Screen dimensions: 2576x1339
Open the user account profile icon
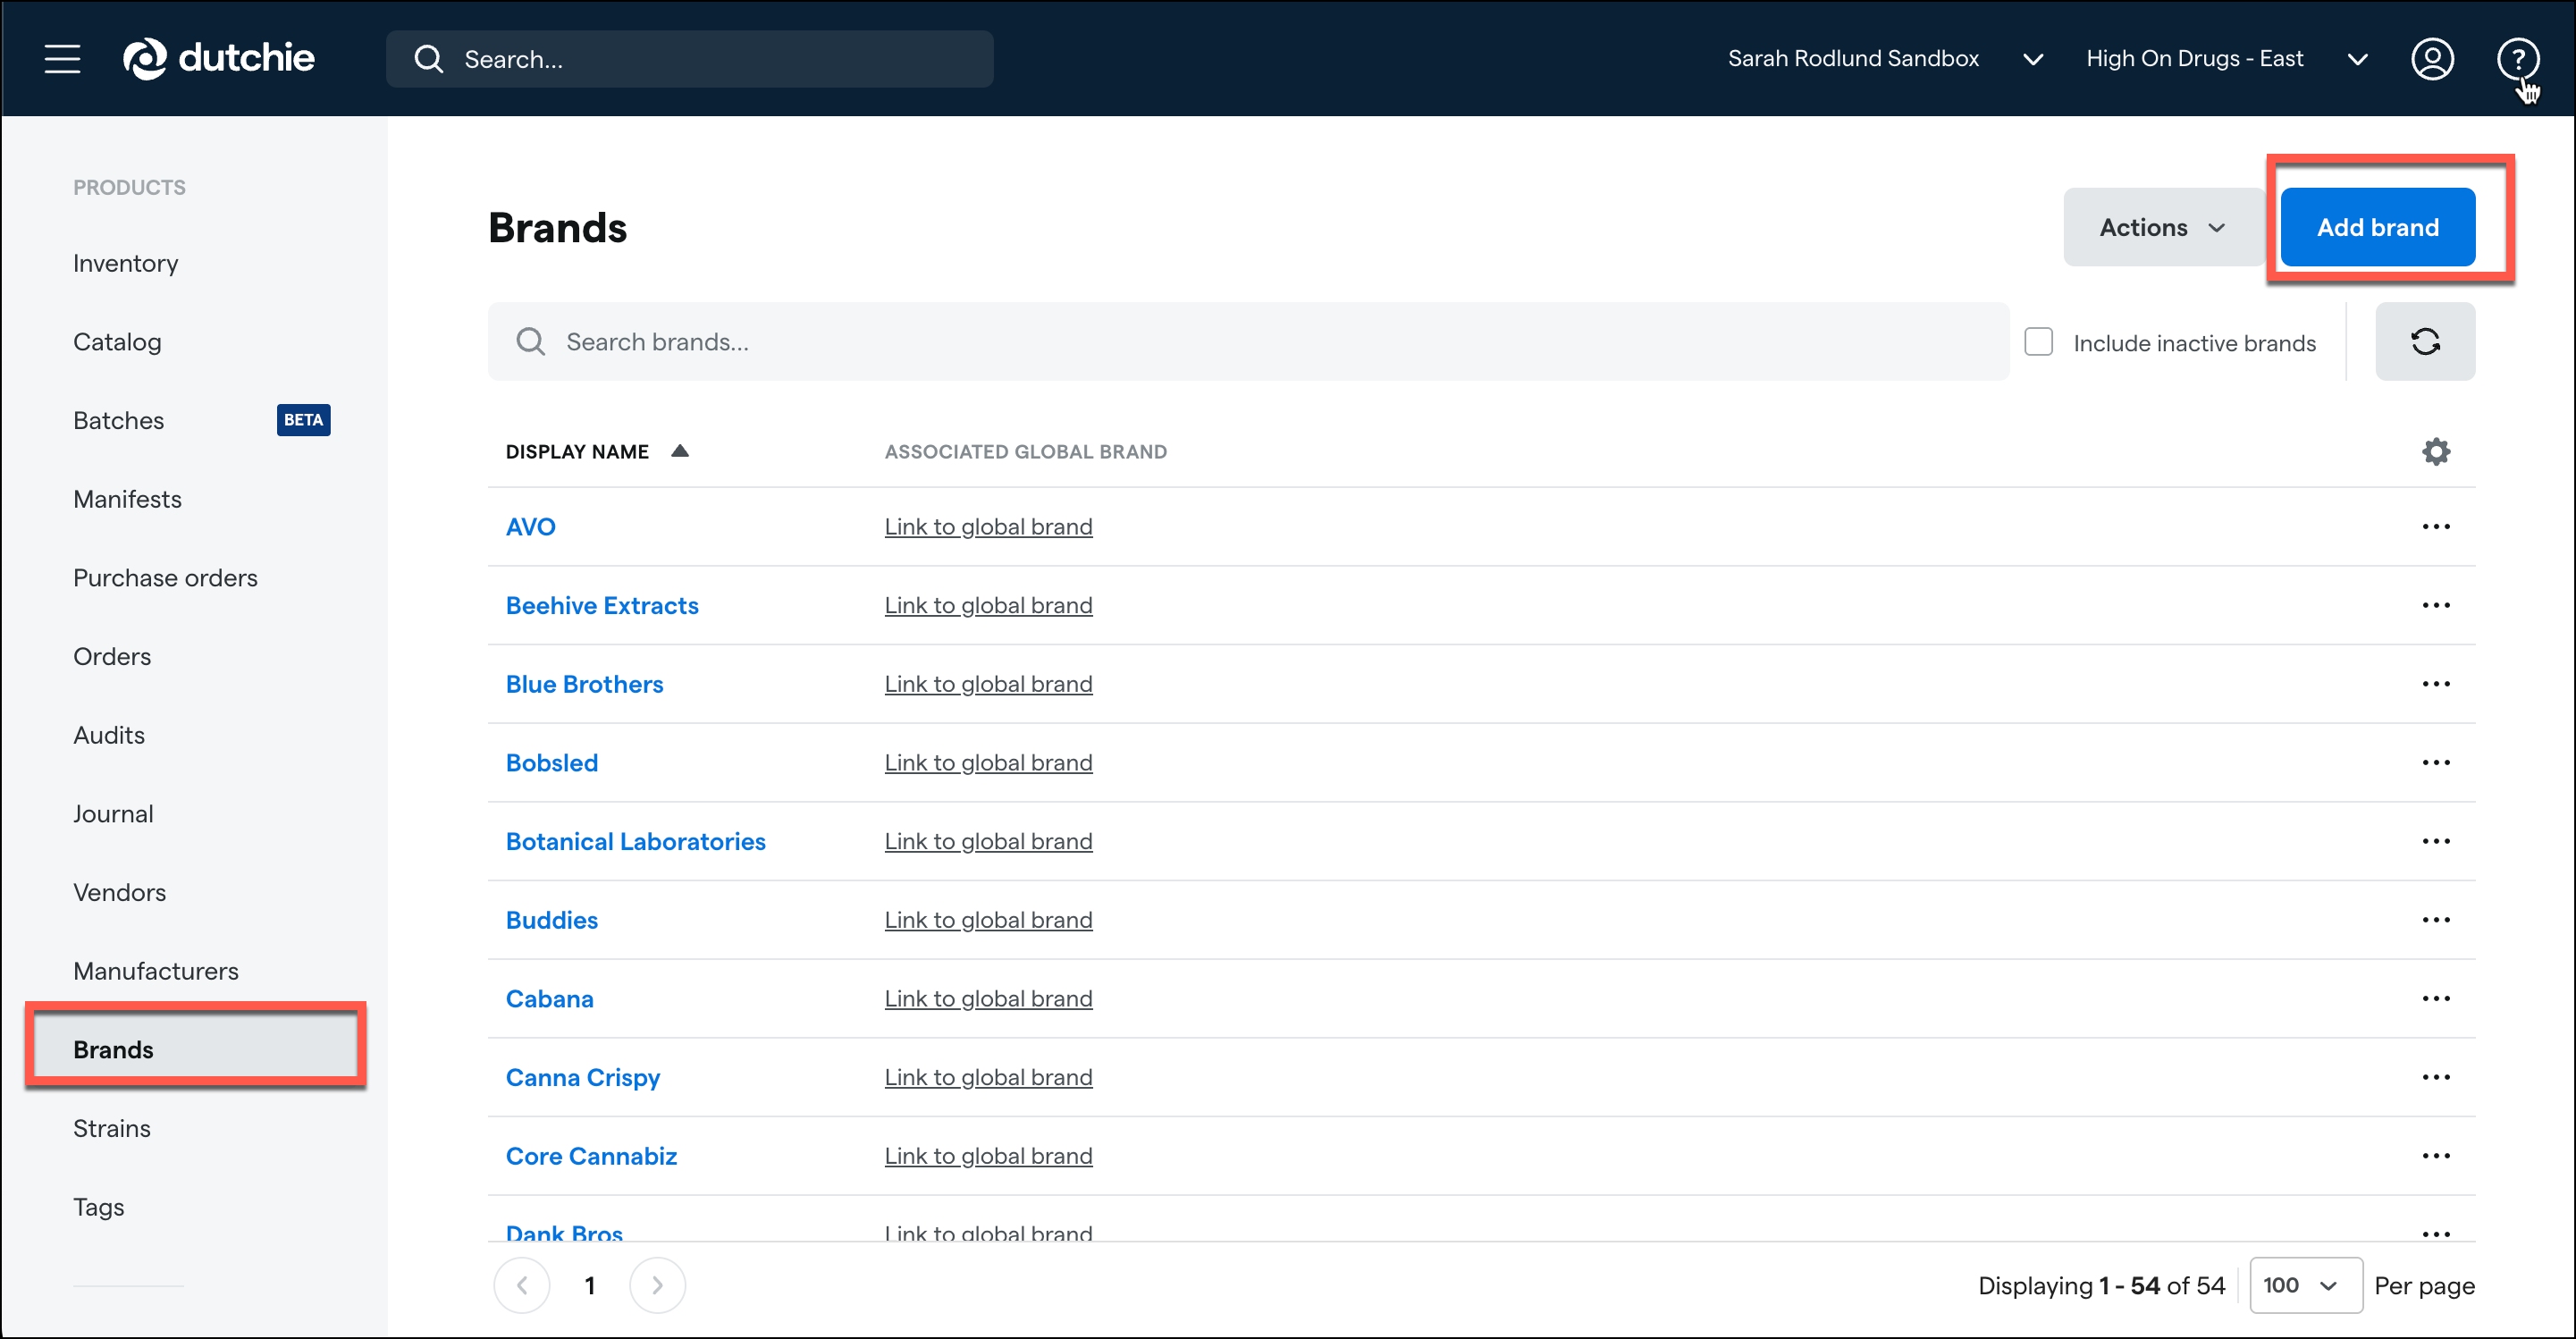2431,59
